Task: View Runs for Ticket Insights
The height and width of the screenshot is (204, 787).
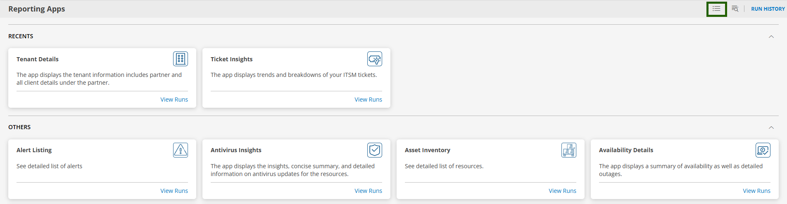Action: pyautogui.click(x=369, y=100)
